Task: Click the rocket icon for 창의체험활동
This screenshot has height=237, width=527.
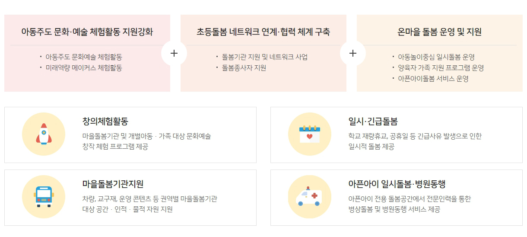Action: [x=44, y=134]
